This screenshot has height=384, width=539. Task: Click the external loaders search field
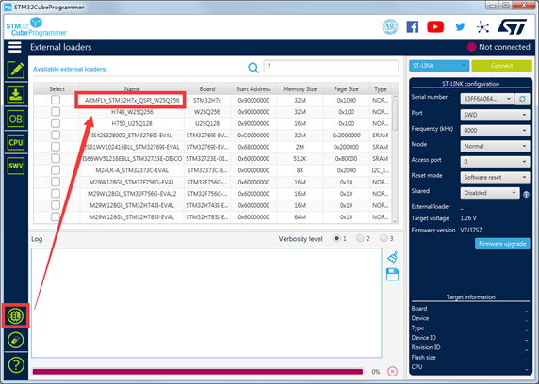[x=331, y=66]
